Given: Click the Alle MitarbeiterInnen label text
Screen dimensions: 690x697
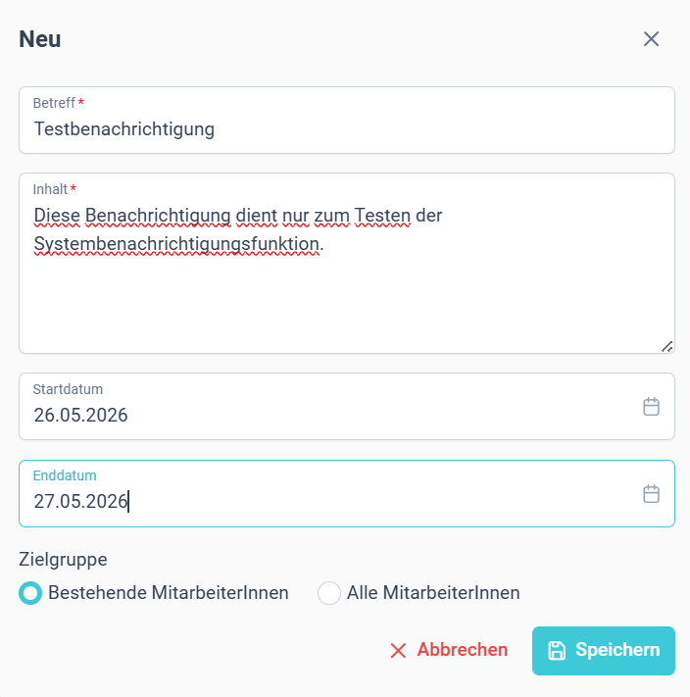Looking at the screenshot, I should (433, 592).
